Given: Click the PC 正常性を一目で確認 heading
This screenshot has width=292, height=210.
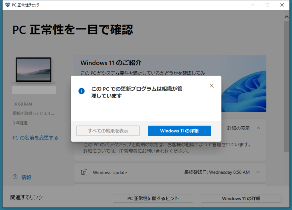Looking at the screenshot, I should click(73, 30).
